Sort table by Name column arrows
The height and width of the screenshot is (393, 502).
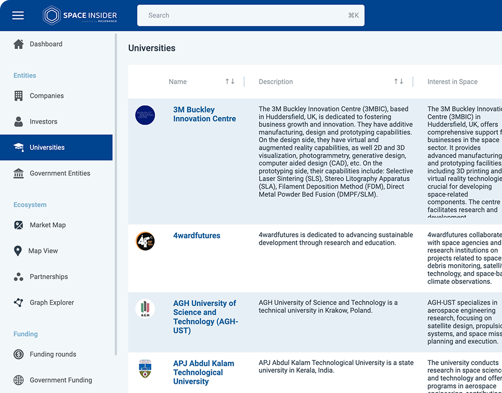230,81
